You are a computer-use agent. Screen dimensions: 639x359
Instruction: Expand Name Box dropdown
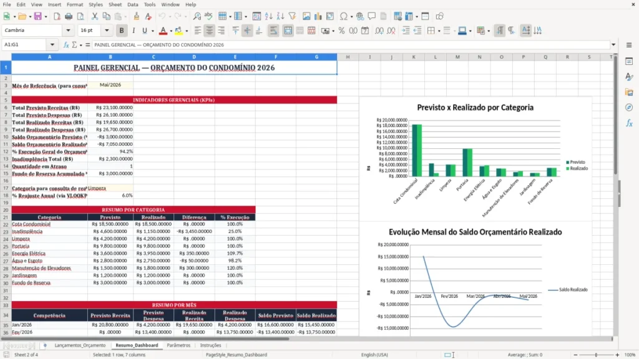pos(52,45)
